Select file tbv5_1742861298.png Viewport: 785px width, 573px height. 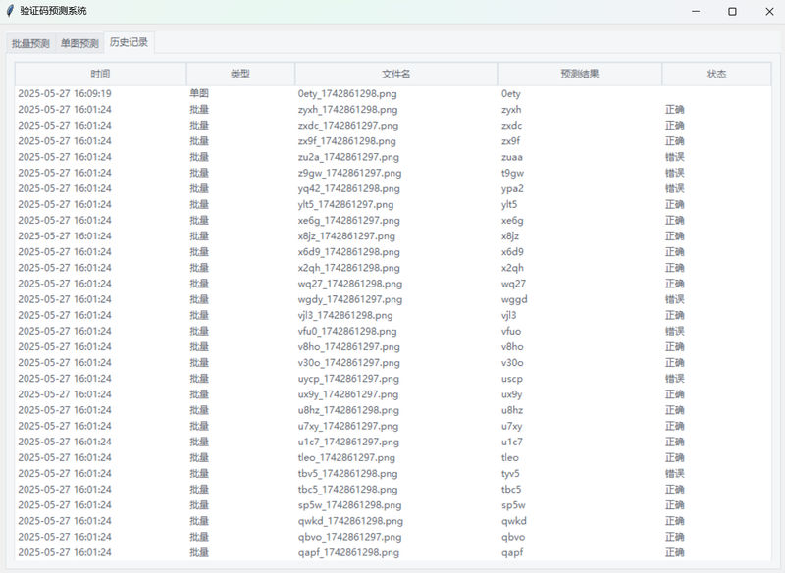click(x=348, y=474)
